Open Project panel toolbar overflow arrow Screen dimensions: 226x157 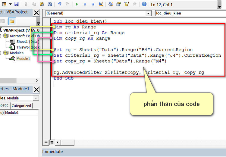click(x=38, y=24)
